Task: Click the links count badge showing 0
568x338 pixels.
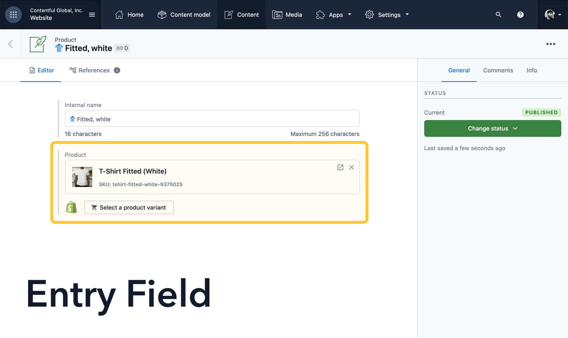Action: (x=122, y=48)
